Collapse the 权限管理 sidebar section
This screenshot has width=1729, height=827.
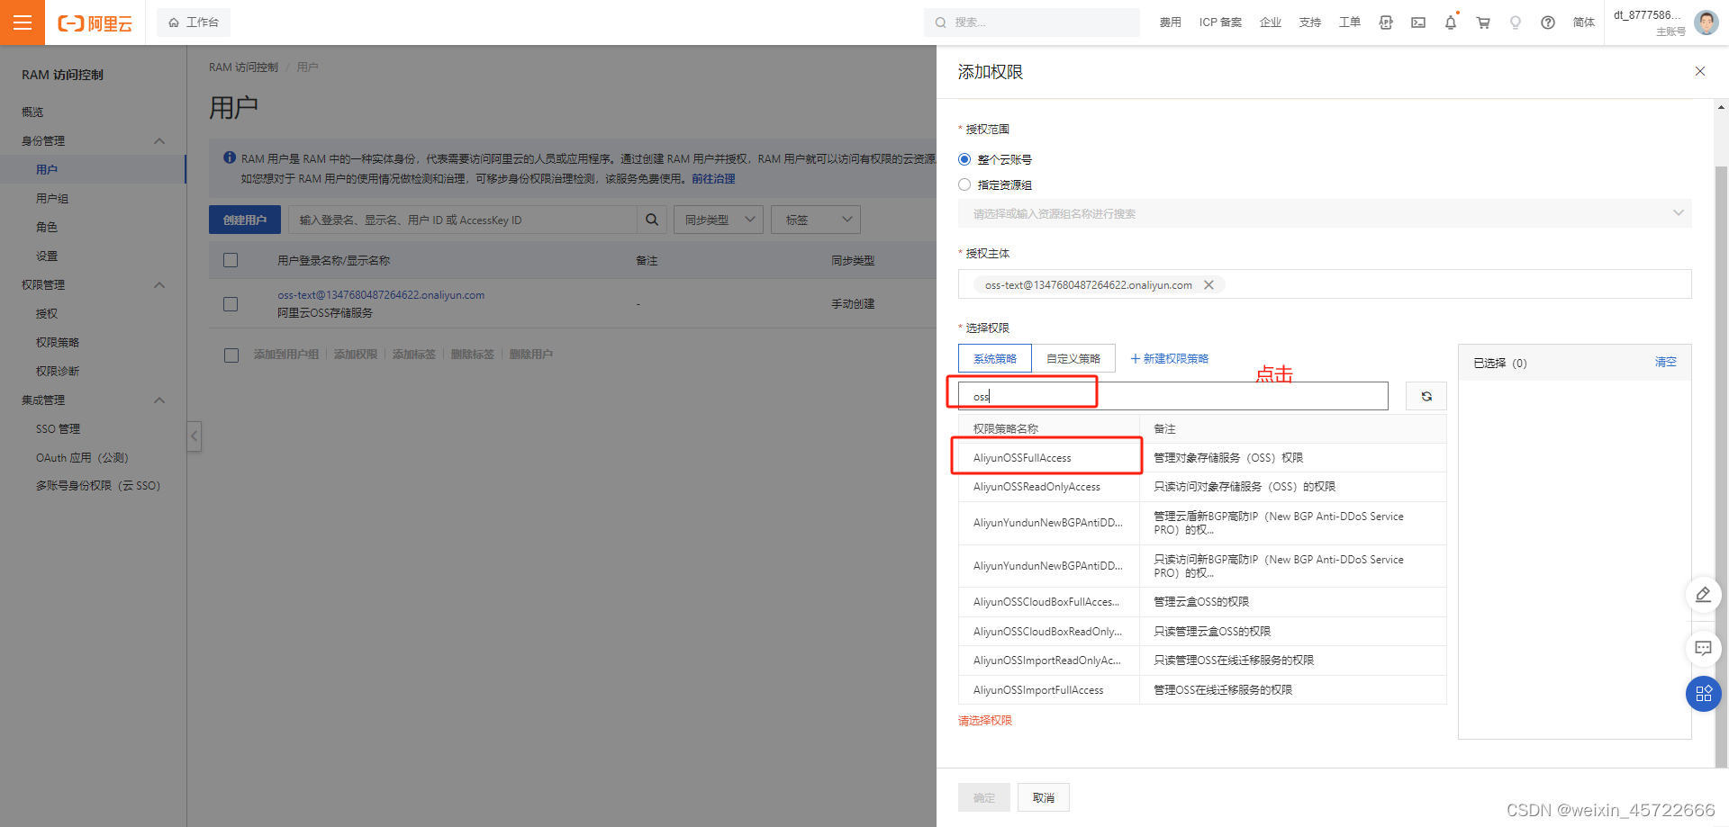click(x=159, y=285)
